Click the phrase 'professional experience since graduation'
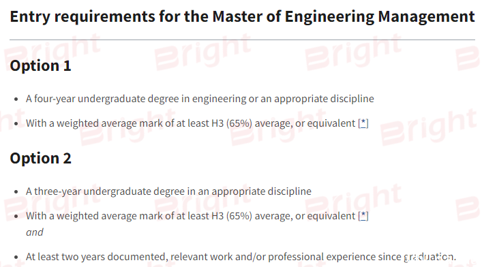Image resolution: width=482 pixels, height=267 pixels. point(362,257)
